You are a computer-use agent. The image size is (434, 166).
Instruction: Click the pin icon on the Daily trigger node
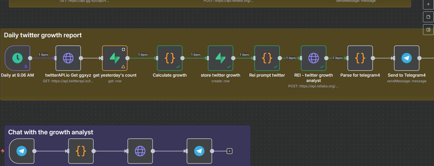(x=26, y=67)
